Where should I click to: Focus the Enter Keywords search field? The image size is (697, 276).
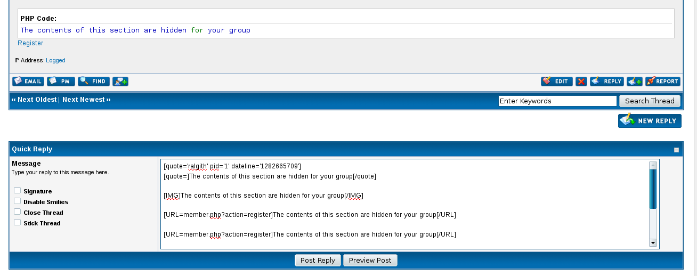557,101
